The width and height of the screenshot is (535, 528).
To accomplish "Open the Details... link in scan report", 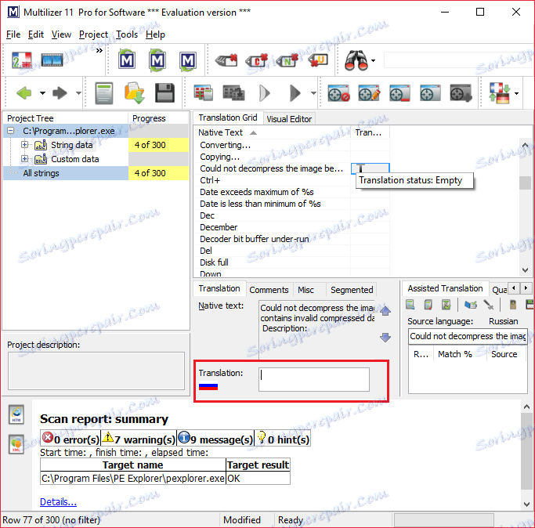I will 58,501.
